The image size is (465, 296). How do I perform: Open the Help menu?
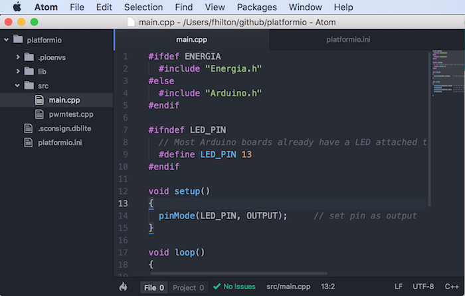343,7
